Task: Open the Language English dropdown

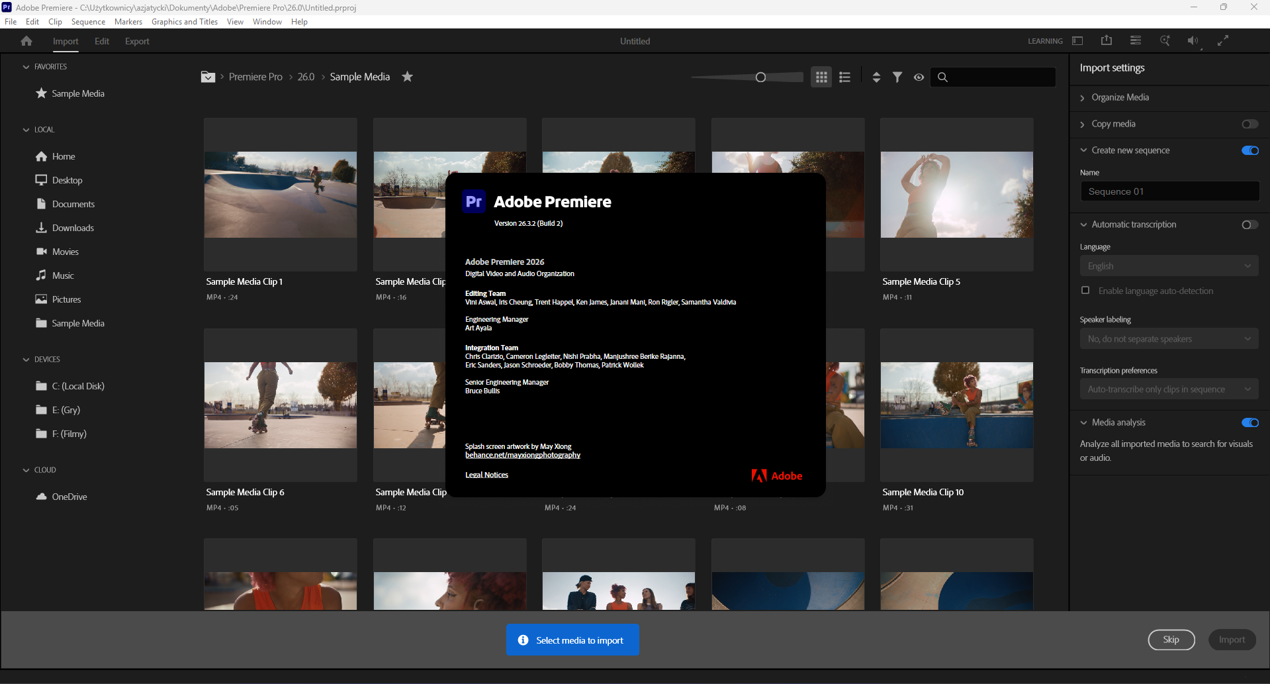Action: pyautogui.click(x=1169, y=266)
